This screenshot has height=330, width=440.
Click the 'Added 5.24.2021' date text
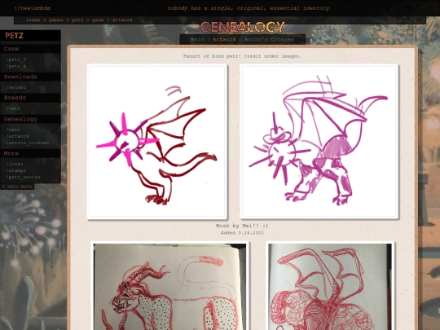click(x=242, y=232)
